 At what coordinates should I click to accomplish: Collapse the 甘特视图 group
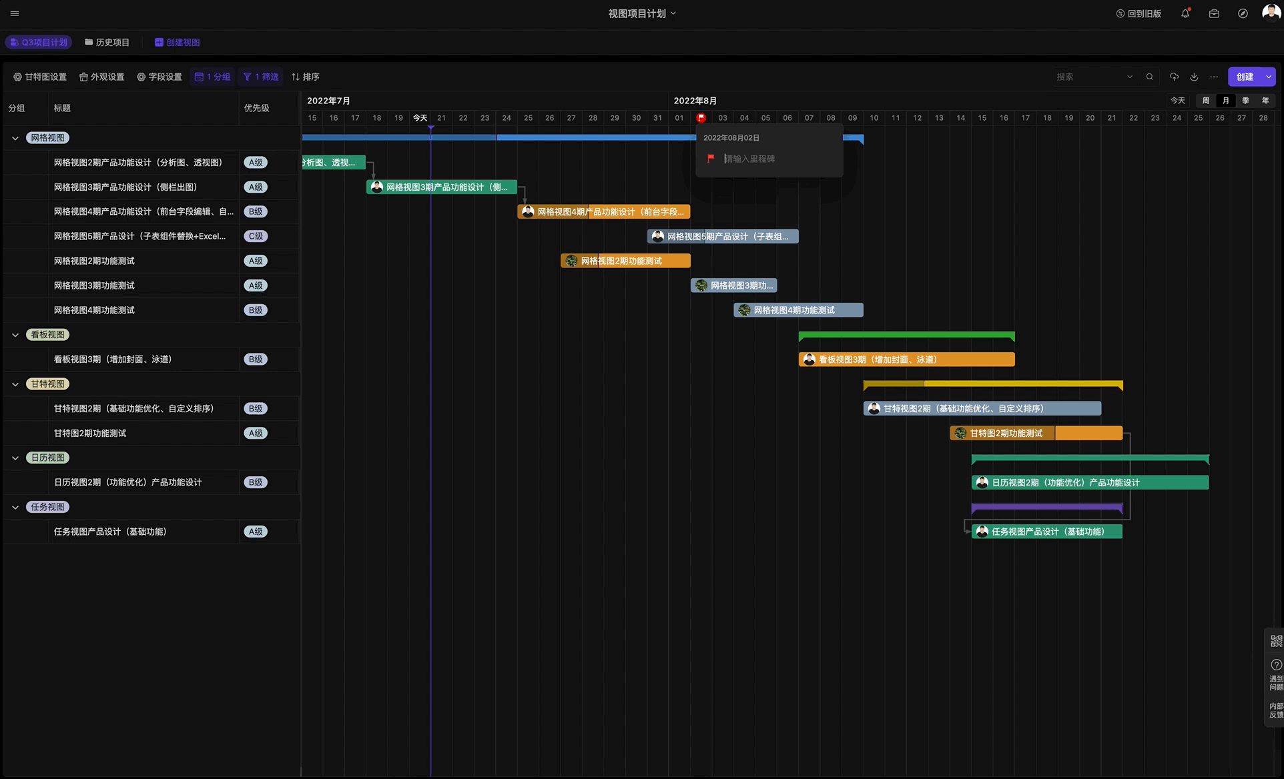pyautogui.click(x=15, y=384)
